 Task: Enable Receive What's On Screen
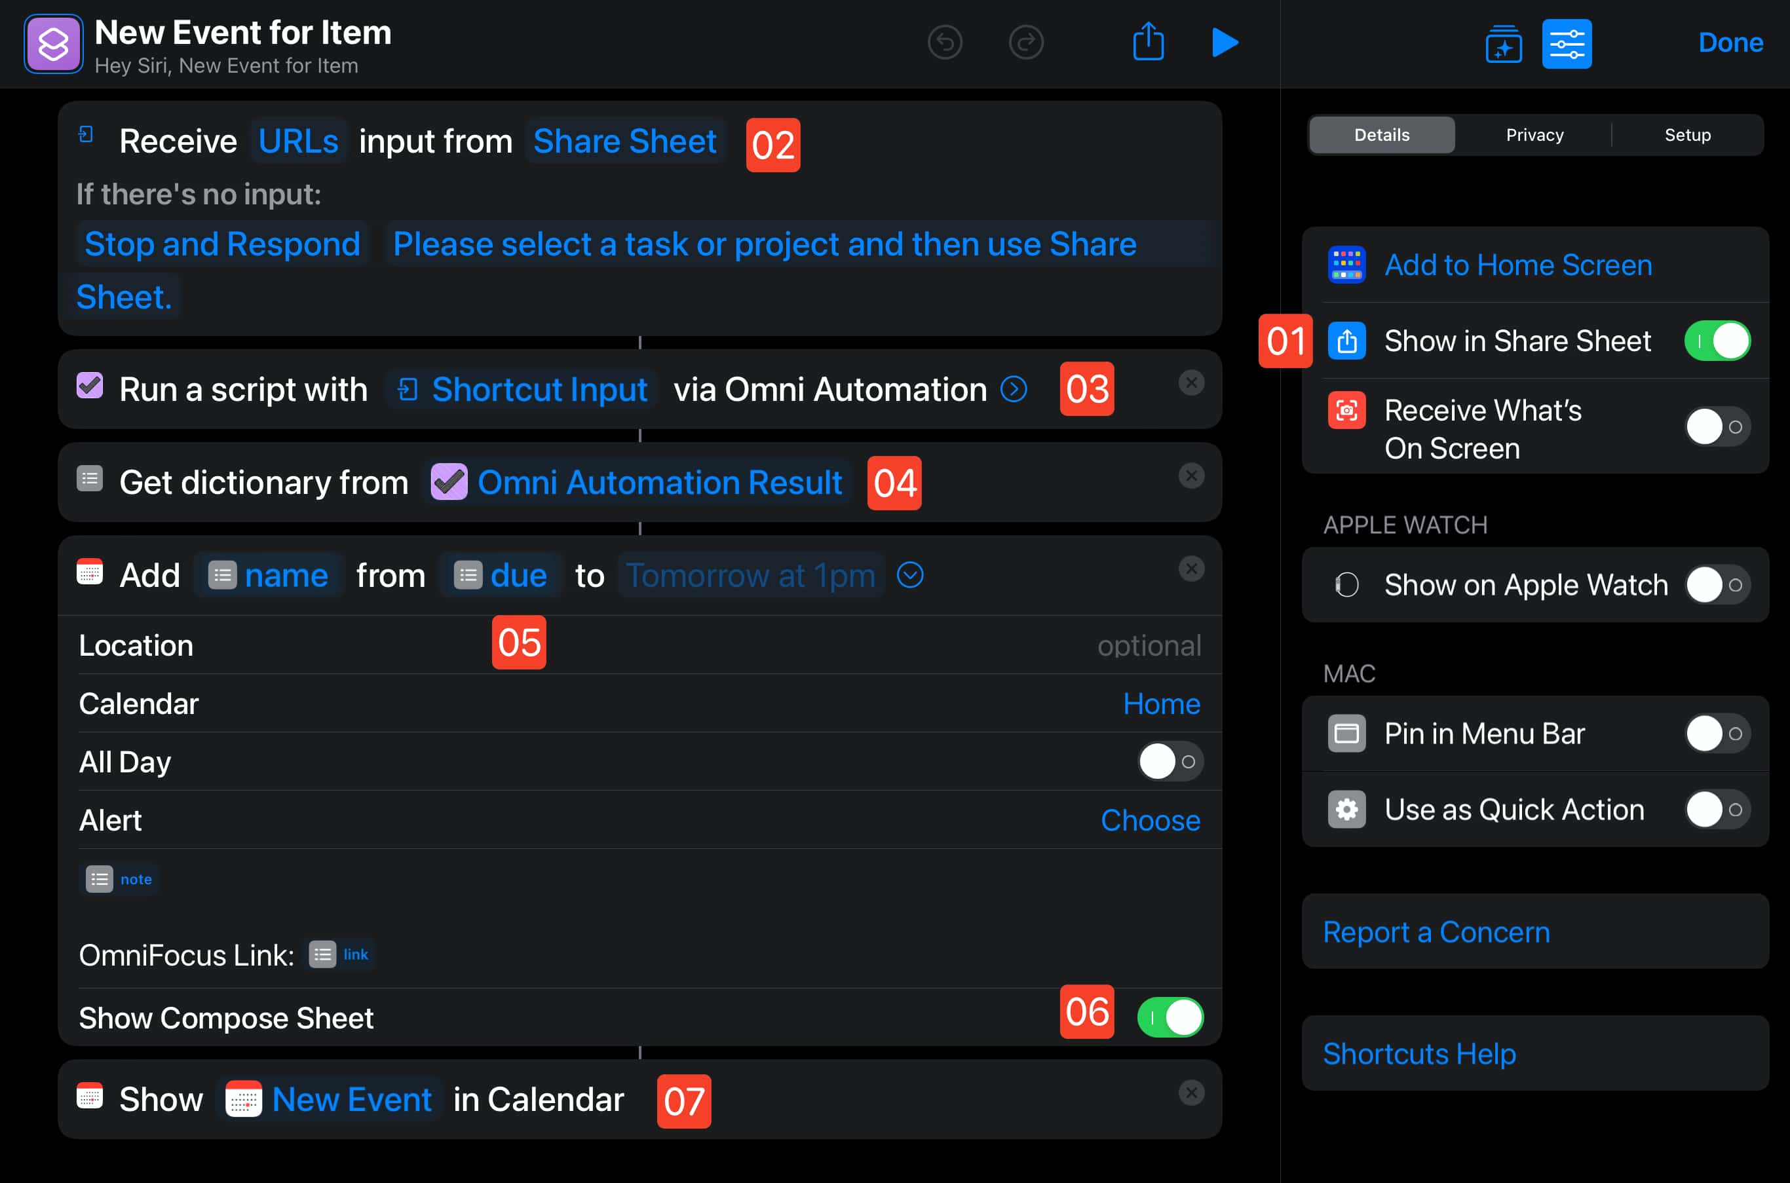pos(1717,427)
